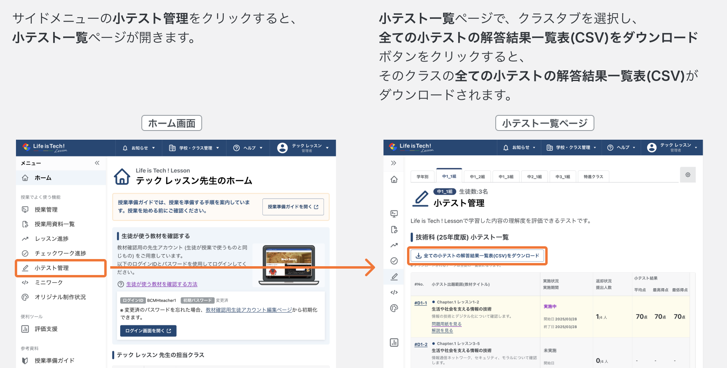Switch to the 中1_2組 class tab
This screenshot has width=727, height=368.
pyautogui.click(x=477, y=176)
